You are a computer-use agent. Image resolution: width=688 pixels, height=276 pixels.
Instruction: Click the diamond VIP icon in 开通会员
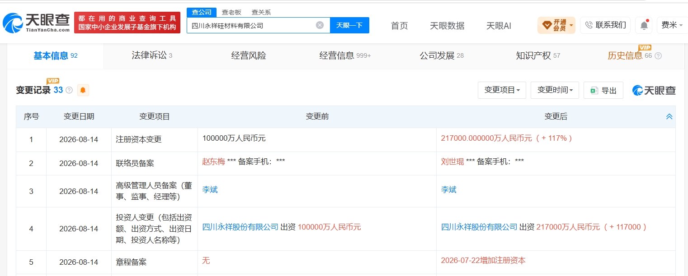coord(547,25)
